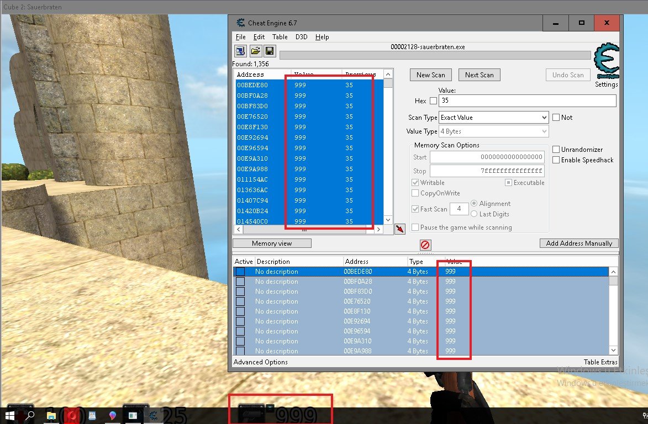Enable the Not checkbox
This screenshot has height=424, width=648.
pyautogui.click(x=556, y=117)
